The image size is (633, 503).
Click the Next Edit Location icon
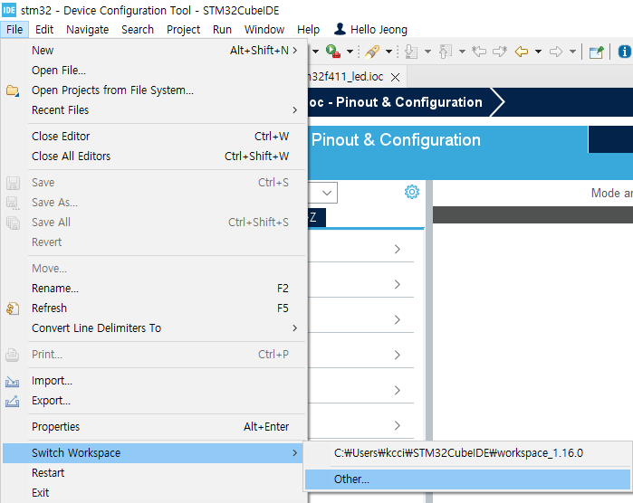coord(500,52)
